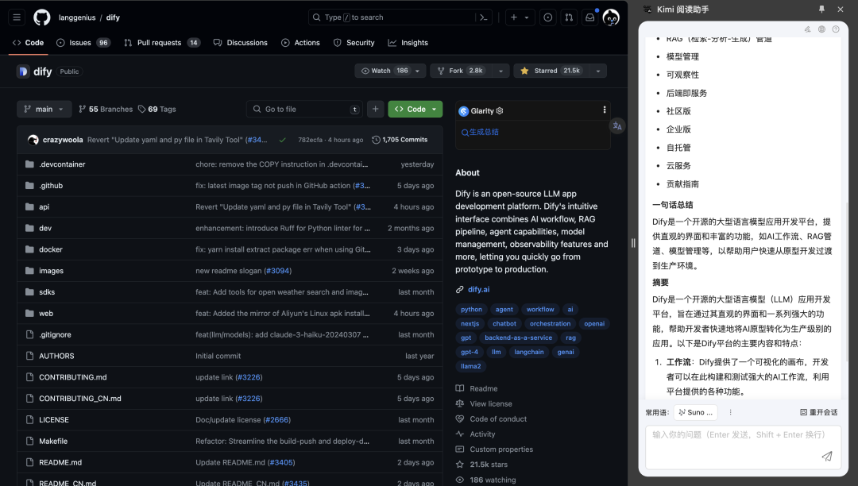Close the Kimi reading assistant panel

click(x=841, y=10)
